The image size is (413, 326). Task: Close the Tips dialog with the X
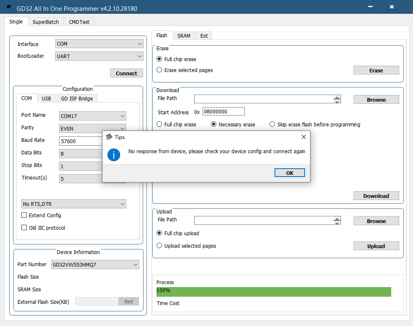pyautogui.click(x=303, y=137)
